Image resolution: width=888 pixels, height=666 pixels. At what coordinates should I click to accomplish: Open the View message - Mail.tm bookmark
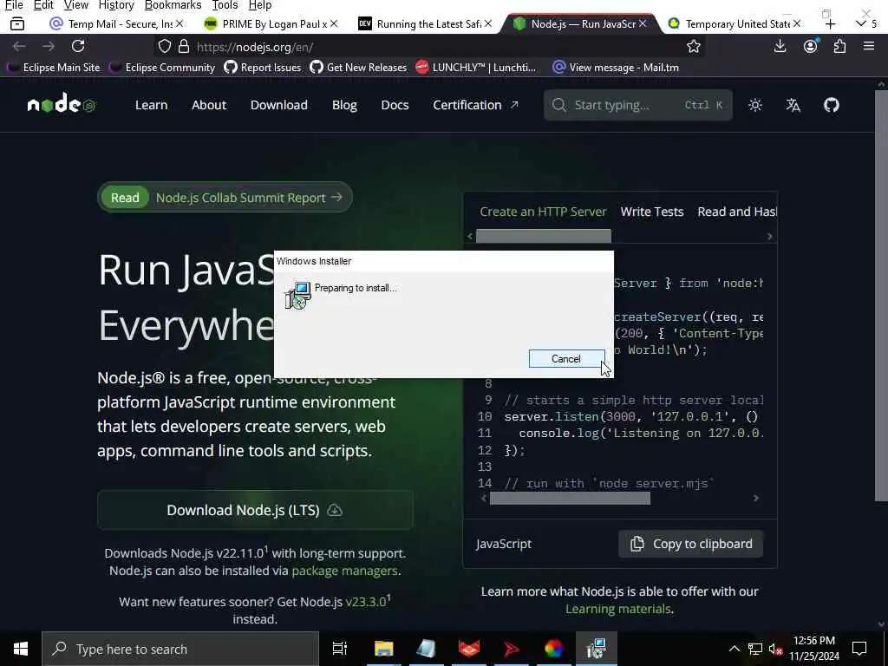click(616, 68)
